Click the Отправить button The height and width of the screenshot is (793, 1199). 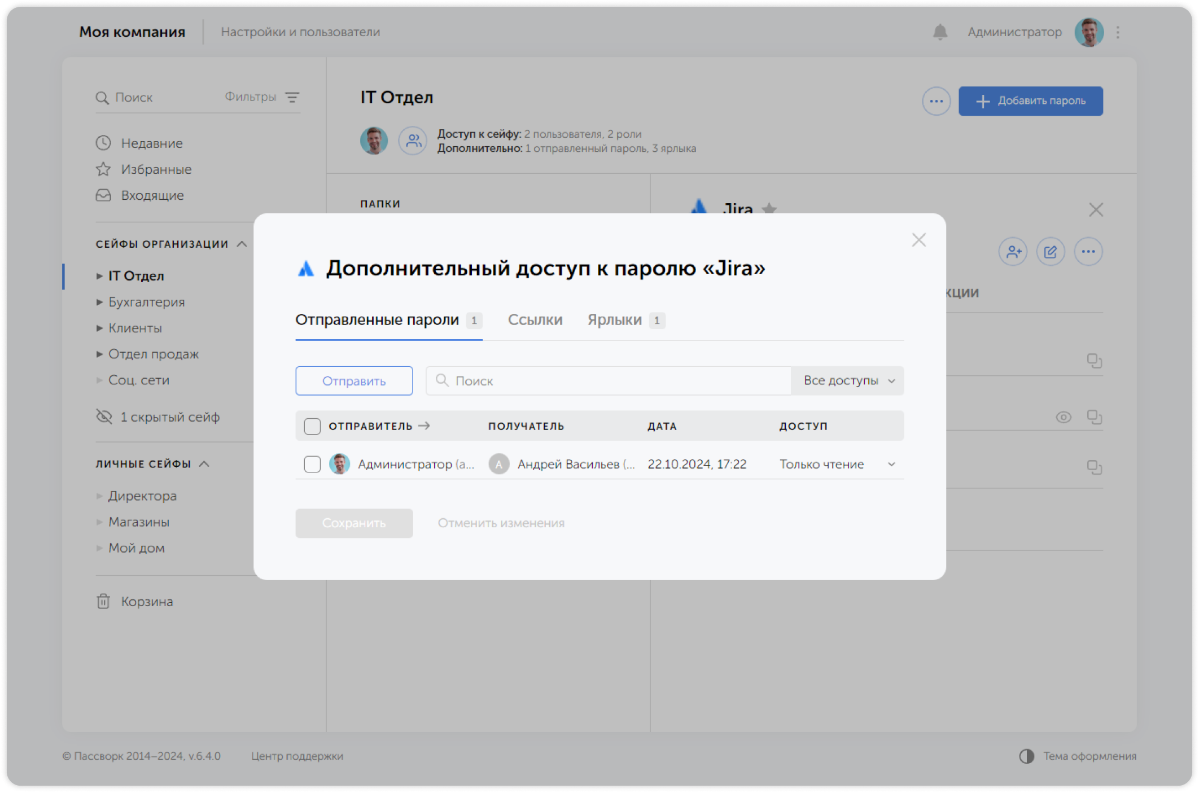pyautogui.click(x=354, y=380)
